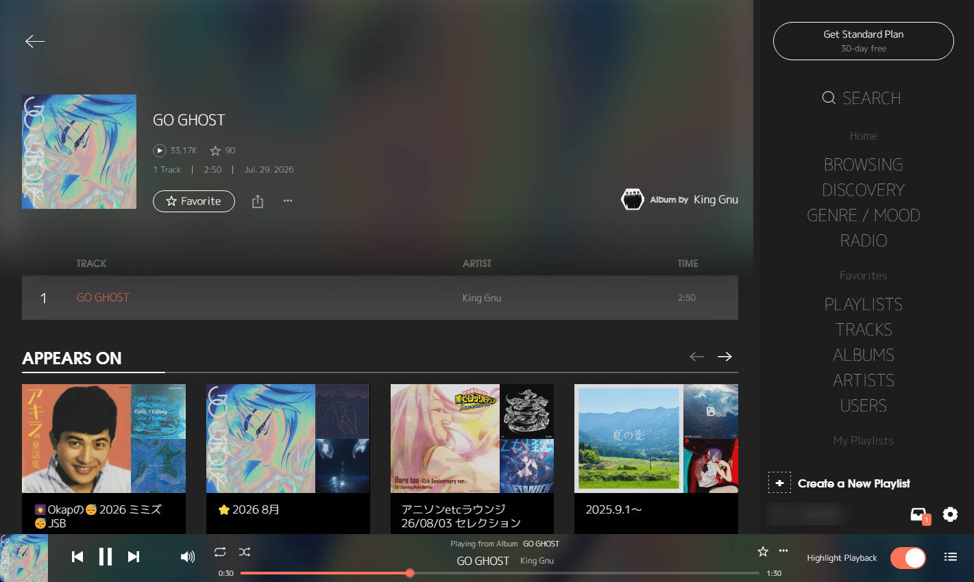Open RADIO in sidebar
Screen dimensions: 974x582
point(864,240)
